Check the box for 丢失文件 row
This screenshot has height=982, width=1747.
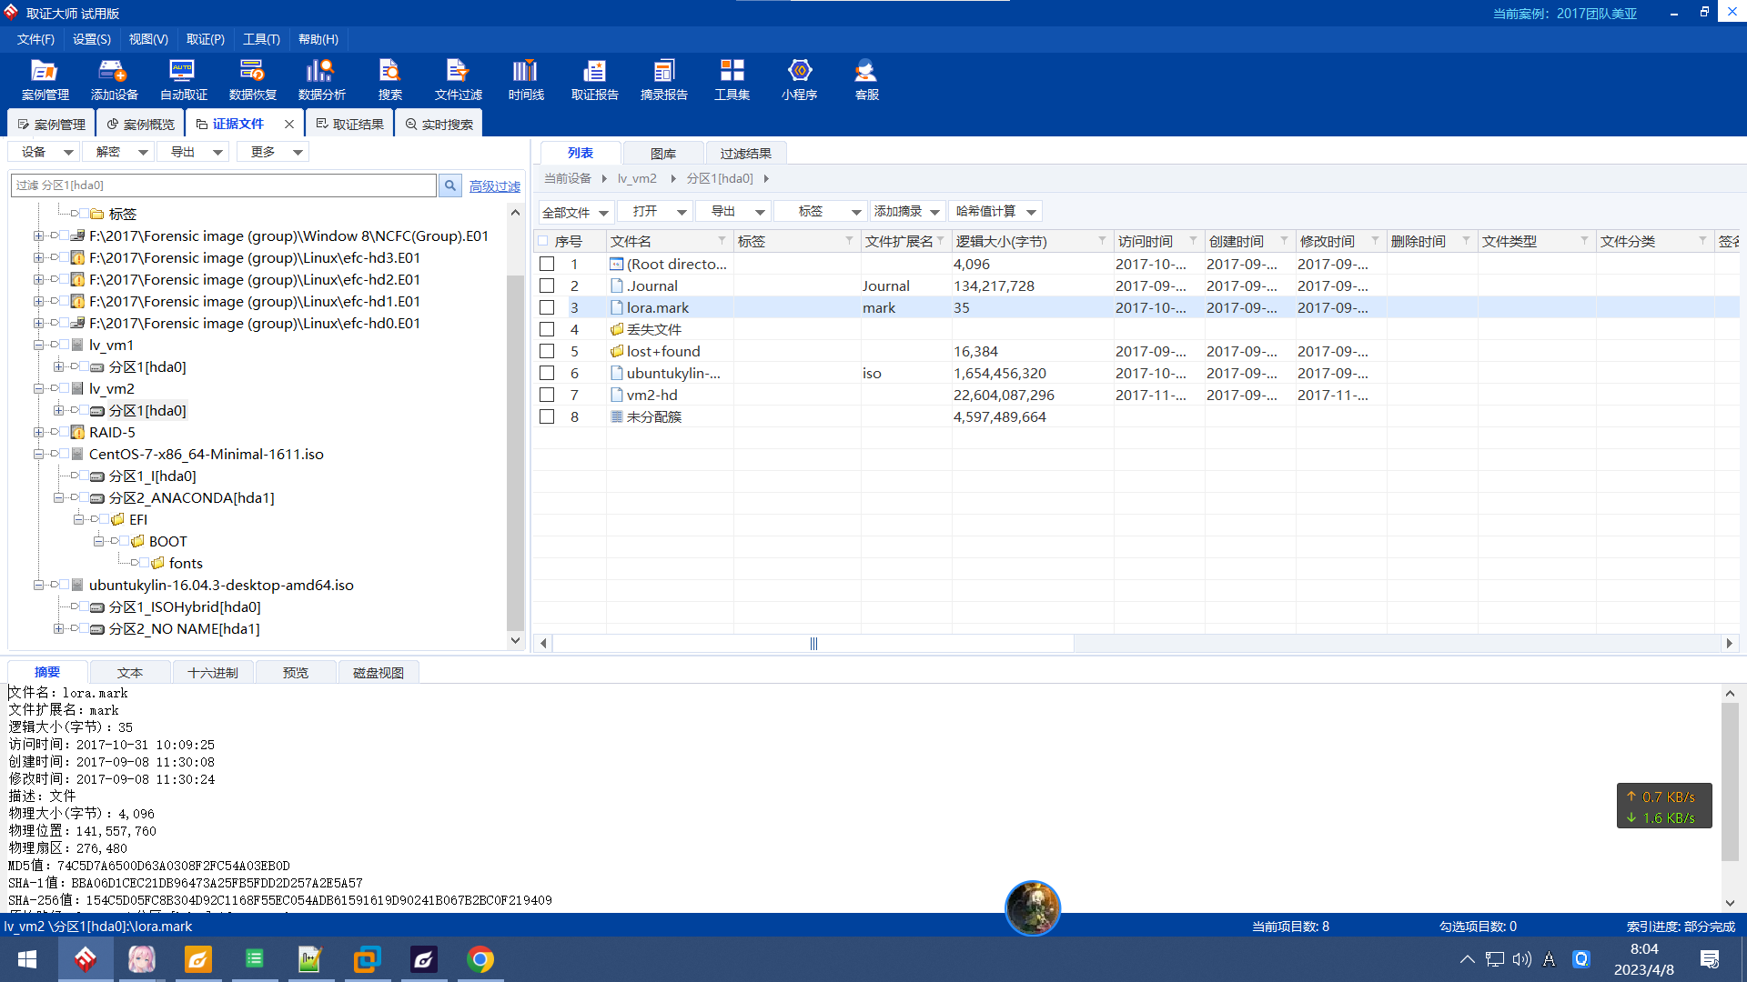(547, 329)
